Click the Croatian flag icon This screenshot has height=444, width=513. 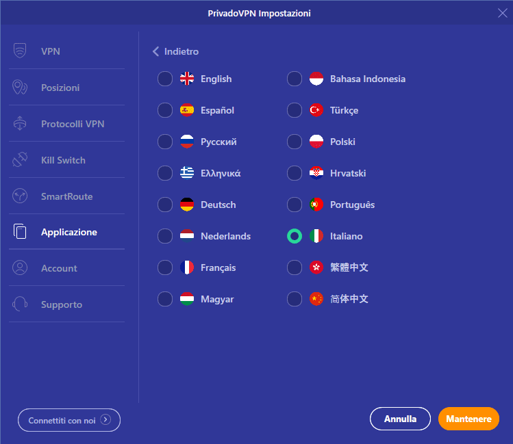coord(316,173)
